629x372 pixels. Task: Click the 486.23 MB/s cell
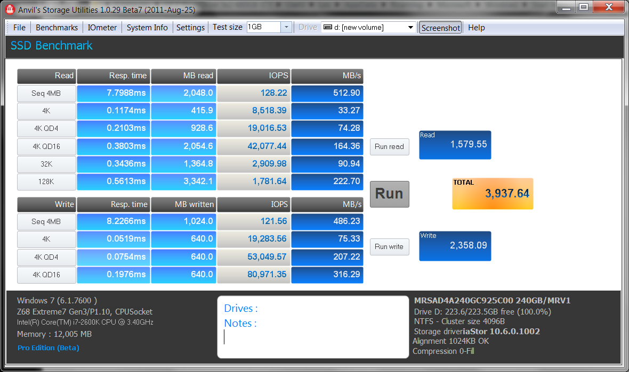[x=327, y=221]
